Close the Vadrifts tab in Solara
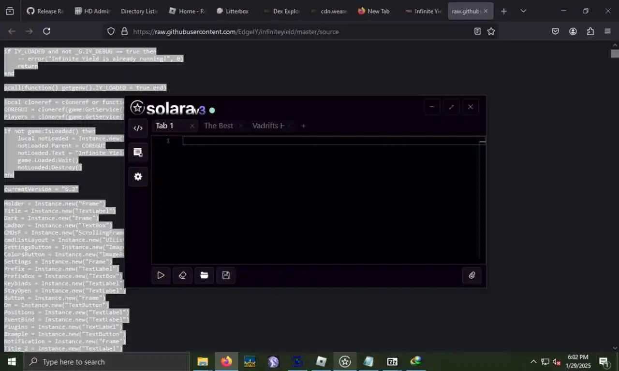This screenshot has height=371, width=619. 290,126
